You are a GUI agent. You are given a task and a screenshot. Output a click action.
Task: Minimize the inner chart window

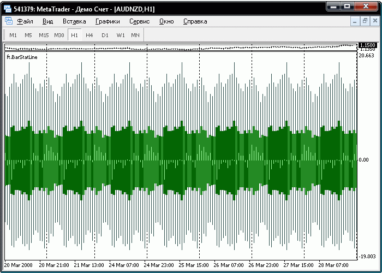pyautogui.click(x=355, y=21)
